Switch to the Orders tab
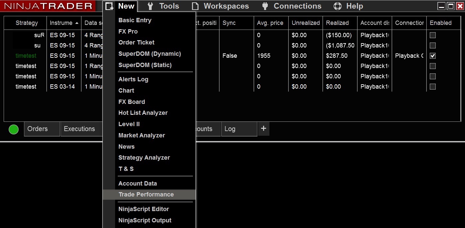Image resolution: width=465 pixels, height=228 pixels. coord(42,129)
